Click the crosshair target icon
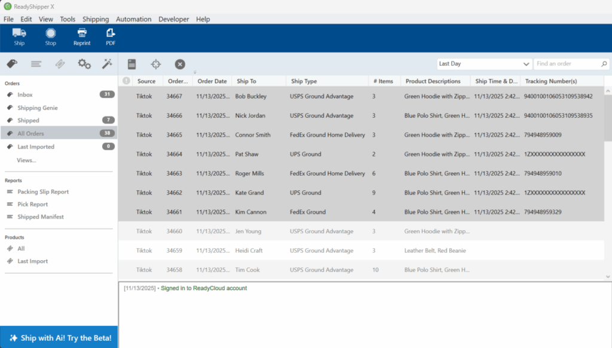 click(x=155, y=64)
